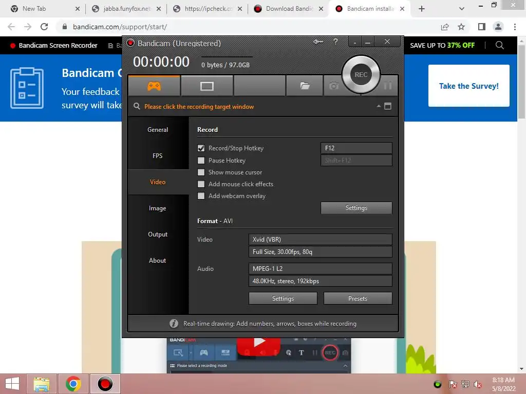Image resolution: width=526 pixels, height=394 pixels.
Task: Bookmark this page with the star icon
Action: [461, 27]
